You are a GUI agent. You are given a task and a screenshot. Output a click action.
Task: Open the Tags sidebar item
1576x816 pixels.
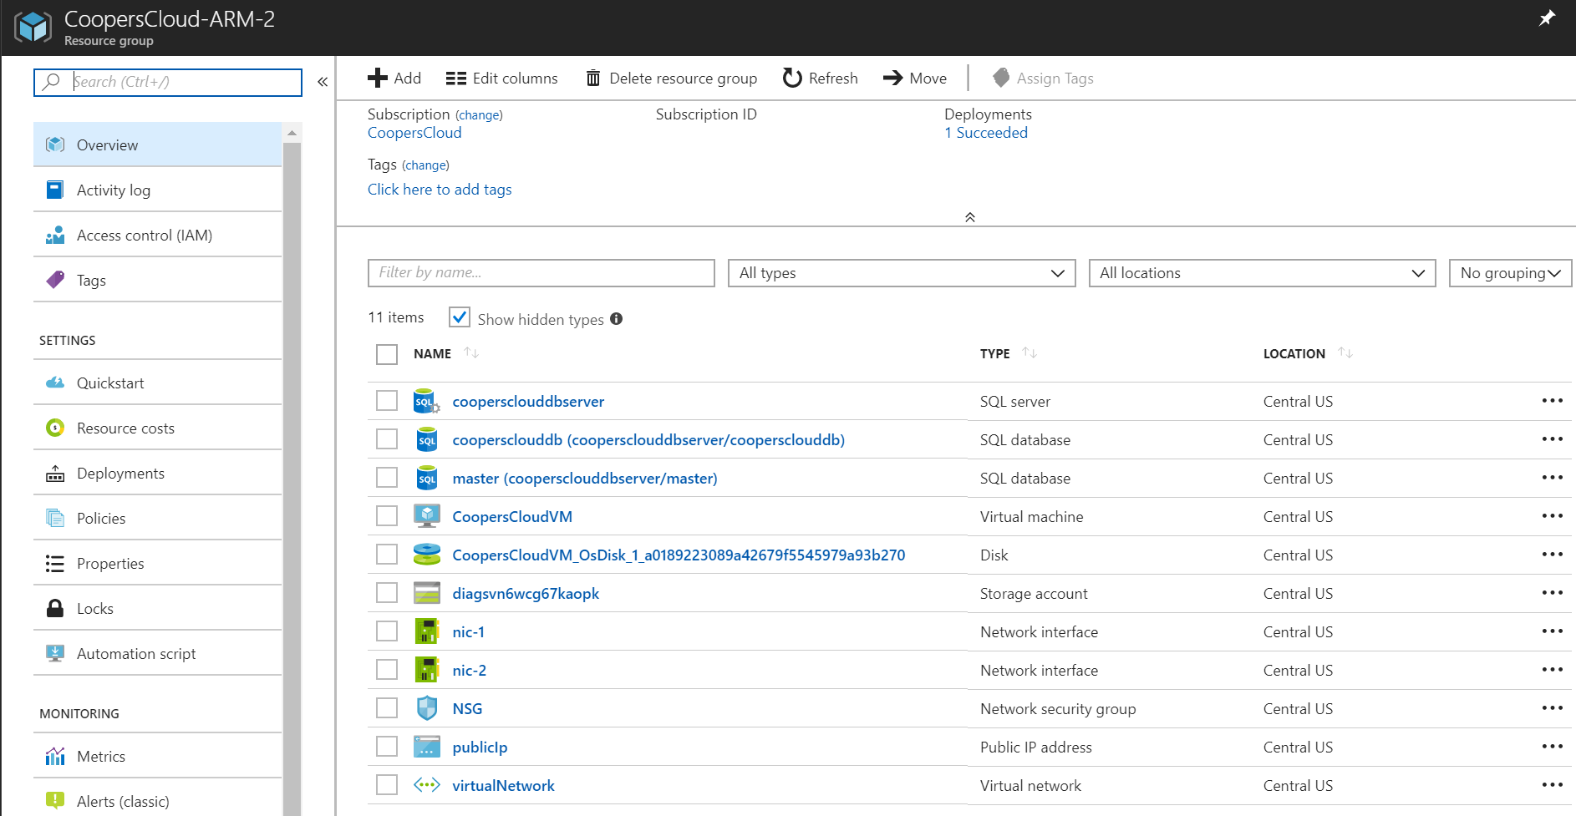point(157,280)
